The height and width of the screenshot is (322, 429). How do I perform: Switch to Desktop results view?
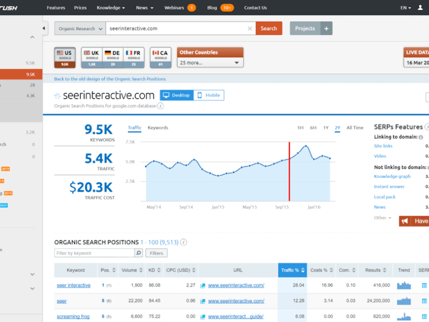tap(176, 95)
